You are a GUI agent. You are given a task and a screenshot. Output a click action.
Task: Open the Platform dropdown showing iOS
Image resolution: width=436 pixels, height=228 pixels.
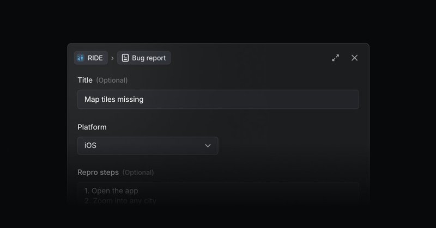point(148,145)
